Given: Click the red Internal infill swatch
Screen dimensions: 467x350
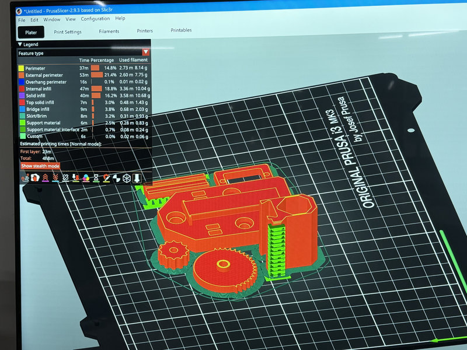Looking at the screenshot, I should click(x=22, y=89).
